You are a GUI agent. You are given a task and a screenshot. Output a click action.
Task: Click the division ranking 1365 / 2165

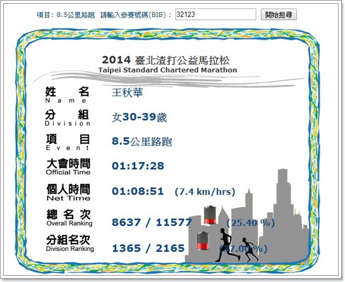point(148,248)
